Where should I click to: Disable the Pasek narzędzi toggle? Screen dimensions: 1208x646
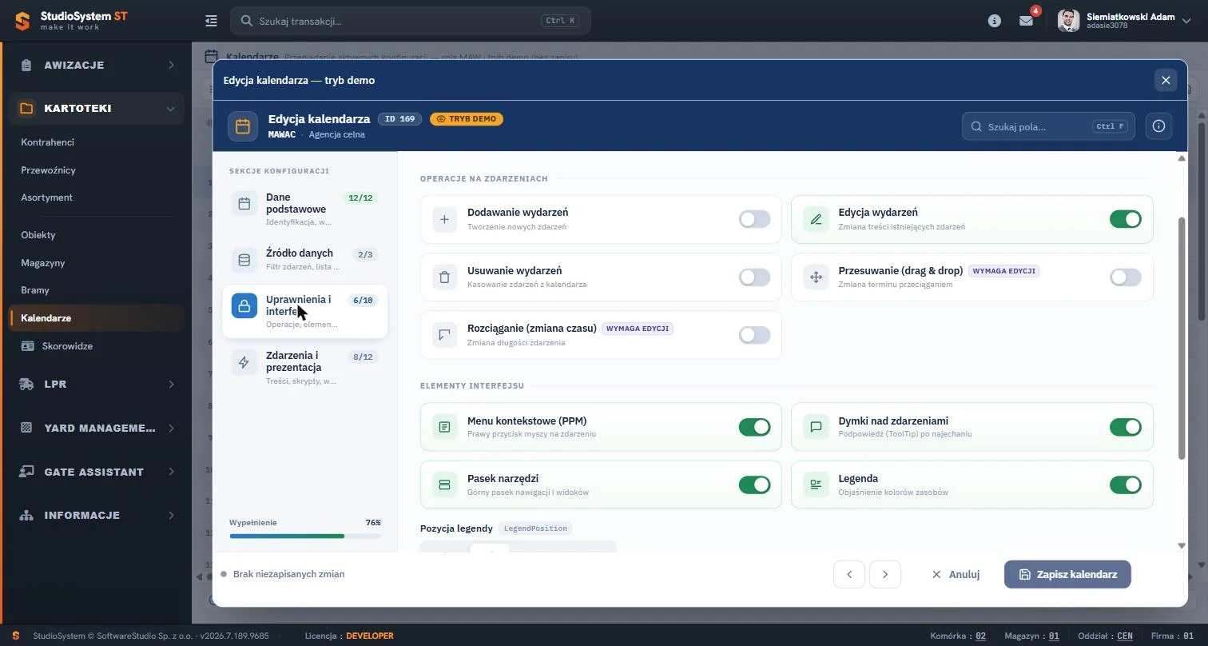click(754, 484)
